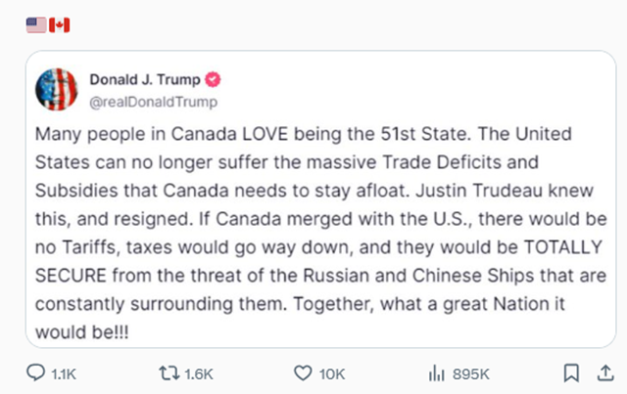
Task: Click the @realDonaldTrump handle
Action: coord(152,101)
